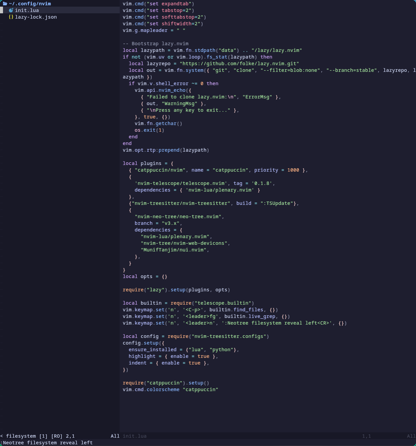The width and height of the screenshot is (416, 446).
Task: Click the '<leader>n' keymap string
Action: click(199, 323)
